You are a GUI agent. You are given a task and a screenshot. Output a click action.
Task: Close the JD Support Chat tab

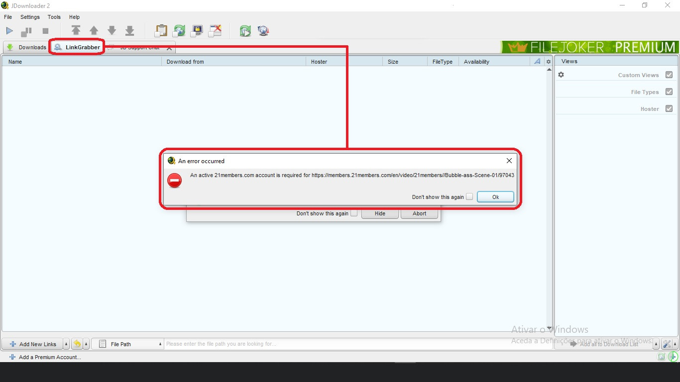click(x=169, y=48)
